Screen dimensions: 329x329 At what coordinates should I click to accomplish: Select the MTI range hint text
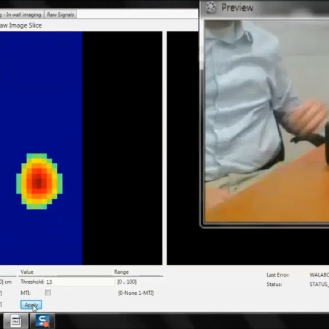136,293
